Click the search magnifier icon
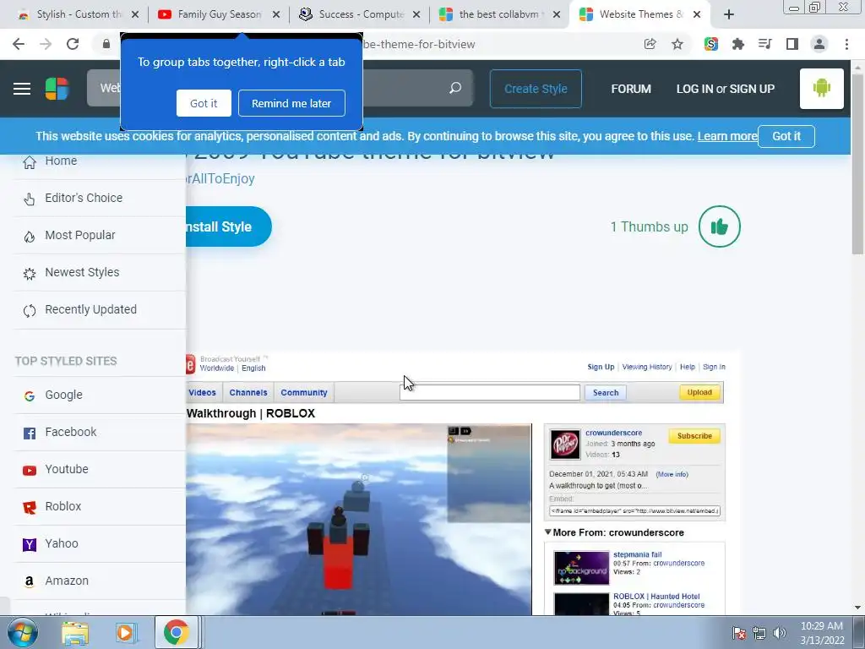Viewport: 865px width, 649px height. click(455, 88)
